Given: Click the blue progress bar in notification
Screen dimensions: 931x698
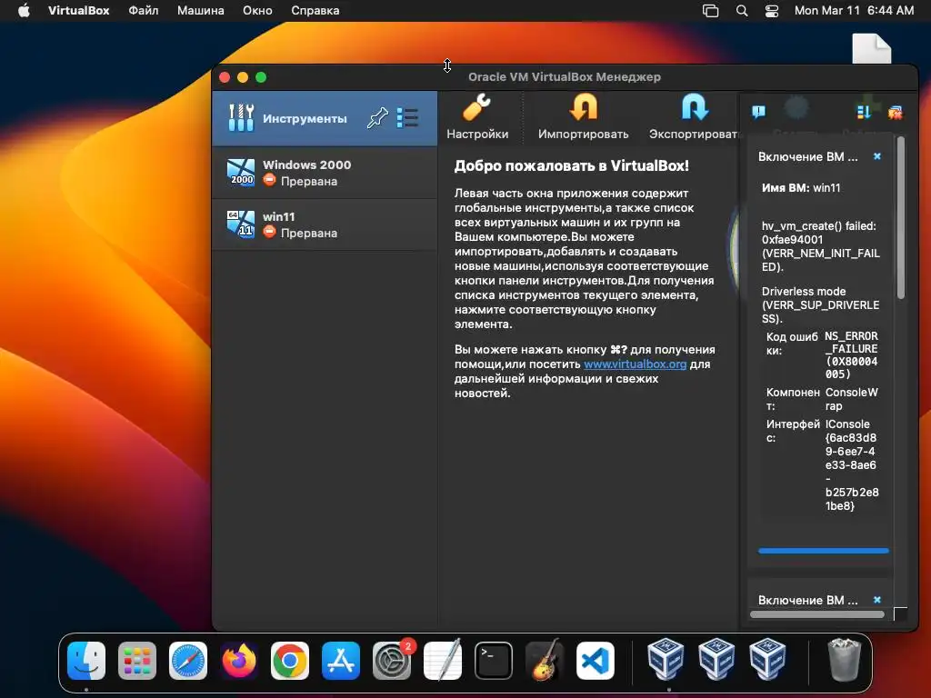Looking at the screenshot, I should coord(823,551).
